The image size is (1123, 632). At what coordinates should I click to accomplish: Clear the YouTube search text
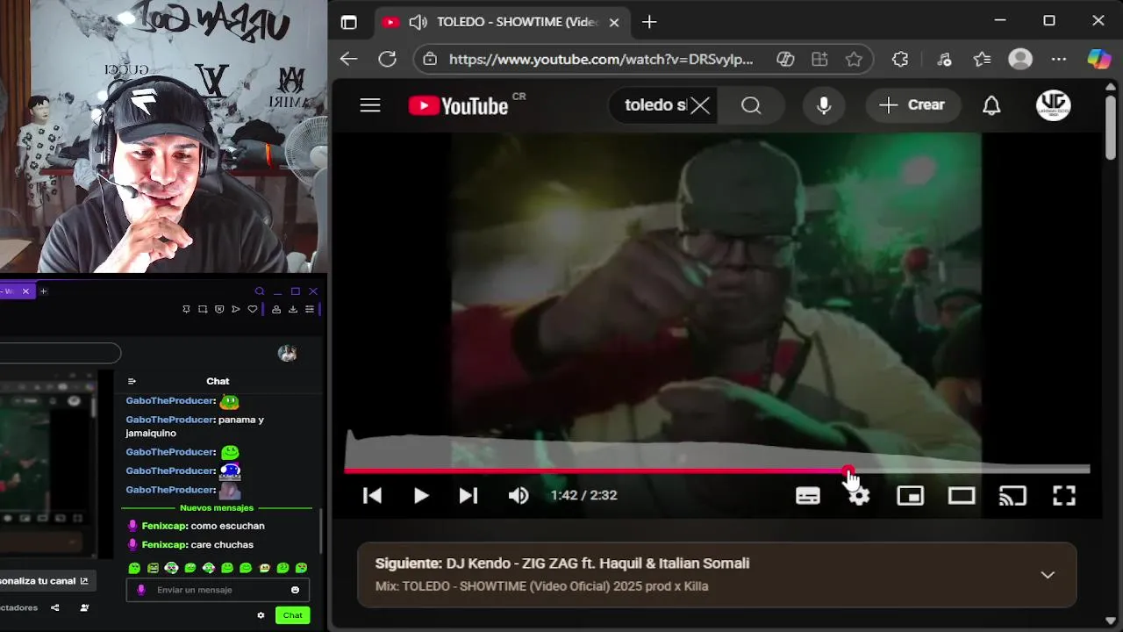point(700,105)
